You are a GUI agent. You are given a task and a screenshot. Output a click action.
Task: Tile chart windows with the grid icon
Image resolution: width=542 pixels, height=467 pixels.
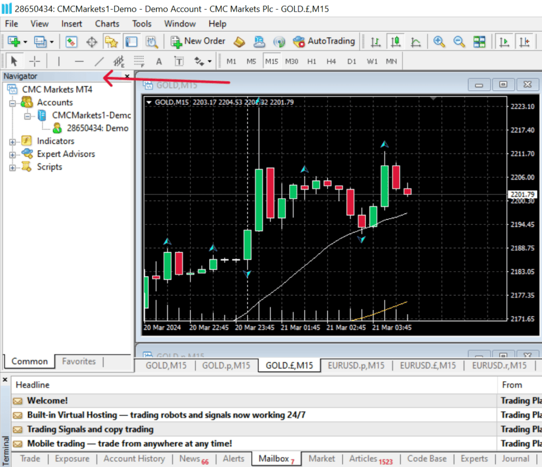[479, 42]
